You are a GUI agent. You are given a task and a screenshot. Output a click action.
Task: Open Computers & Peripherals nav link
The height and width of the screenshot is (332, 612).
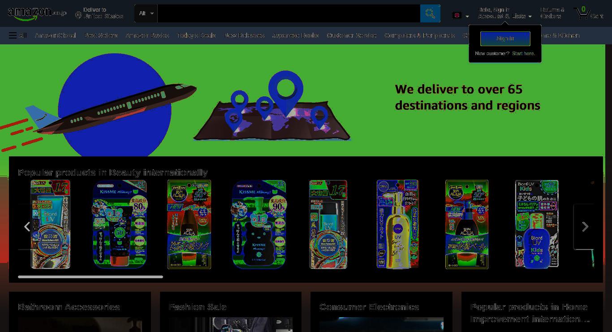[x=420, y=35]
